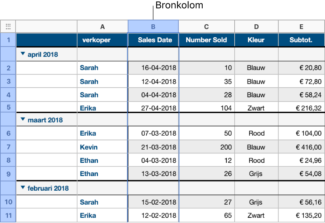
Task: Select the 104 value in Number Sold
Action: tap(206, 108)
